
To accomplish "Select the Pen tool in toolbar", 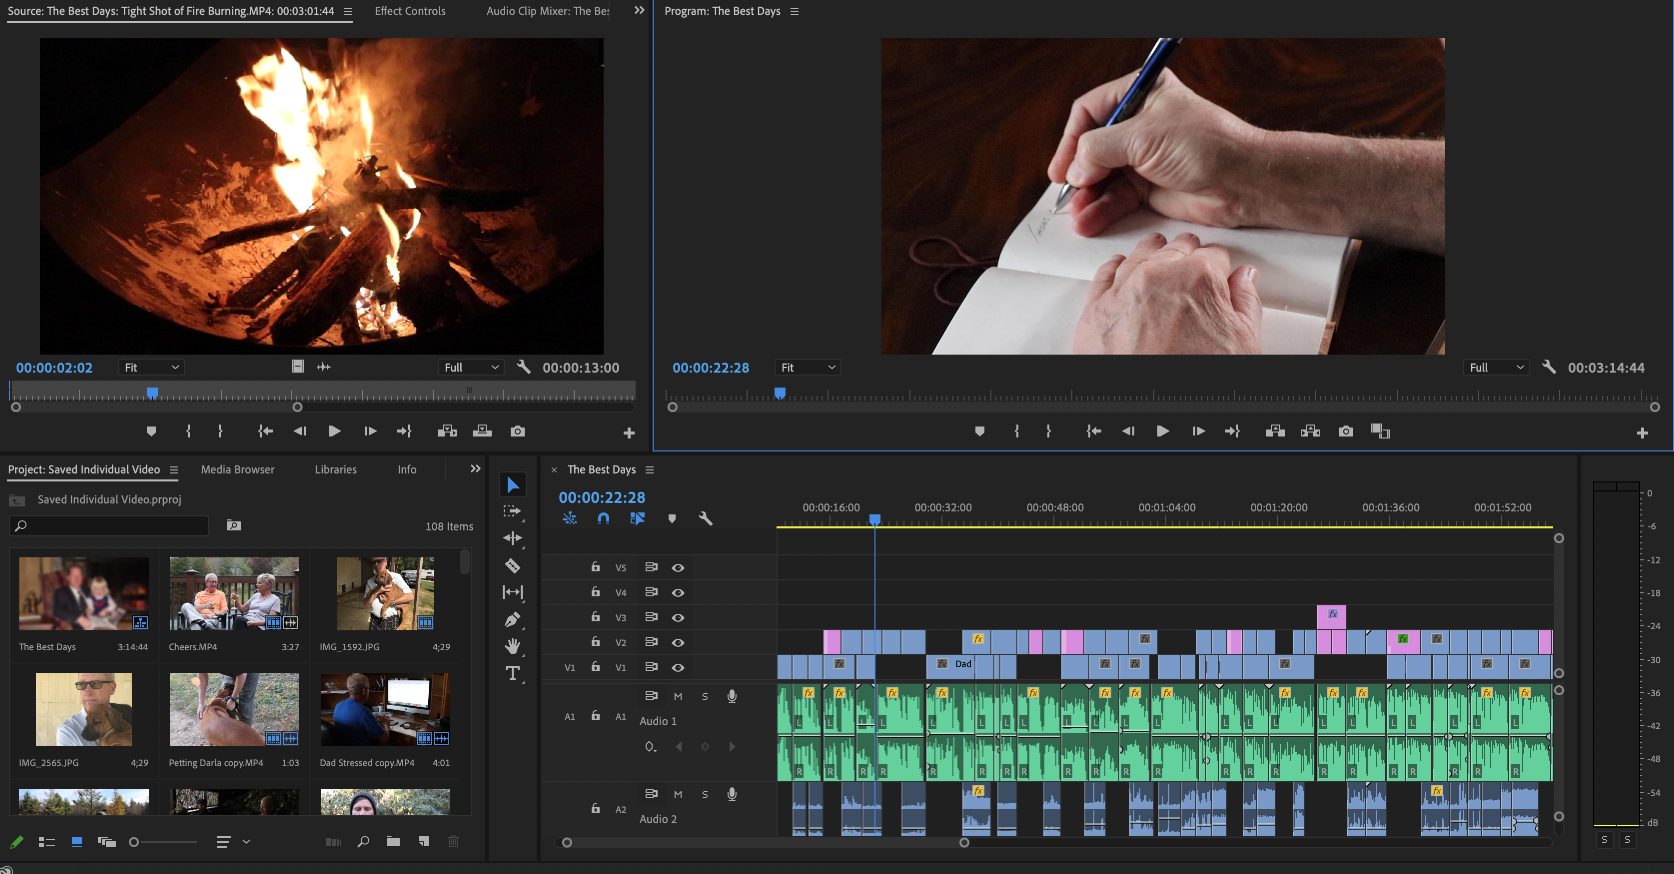I will click(513, 619).
